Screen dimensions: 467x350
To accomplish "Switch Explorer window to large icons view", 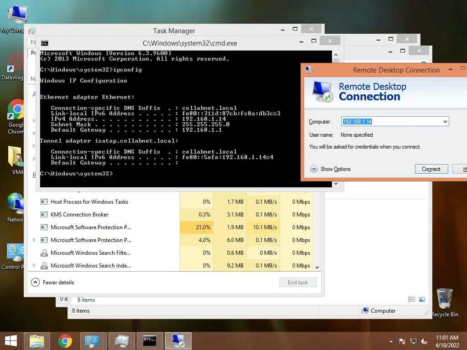I will (422, 299).
